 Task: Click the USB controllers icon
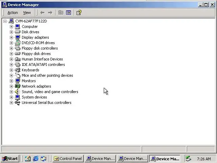(x=18, y=103)
